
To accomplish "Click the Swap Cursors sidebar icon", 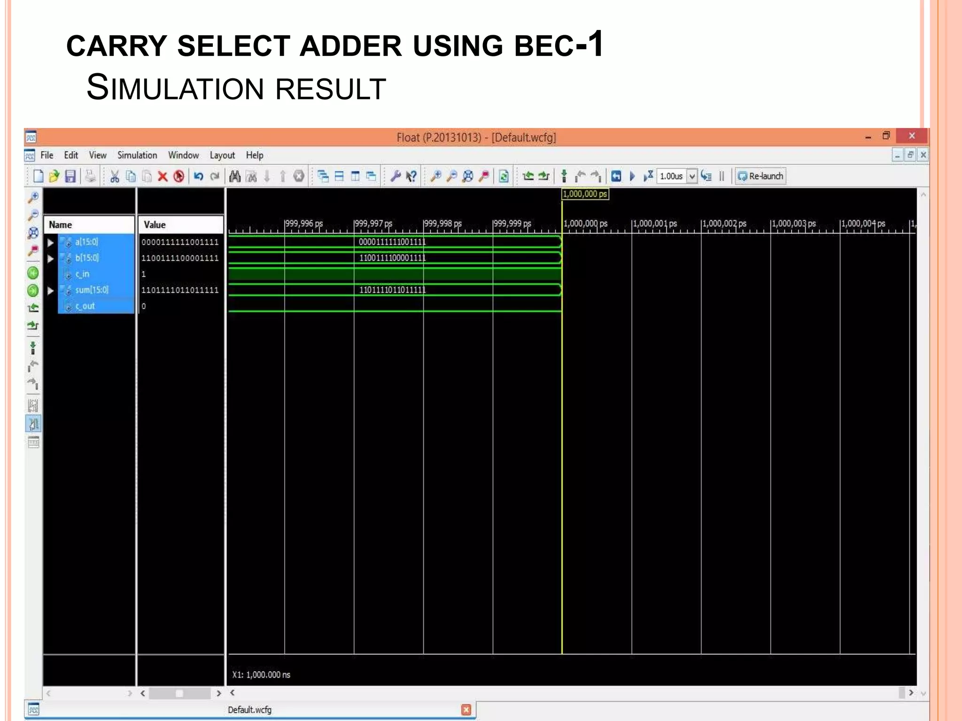I will click(33, 406).
